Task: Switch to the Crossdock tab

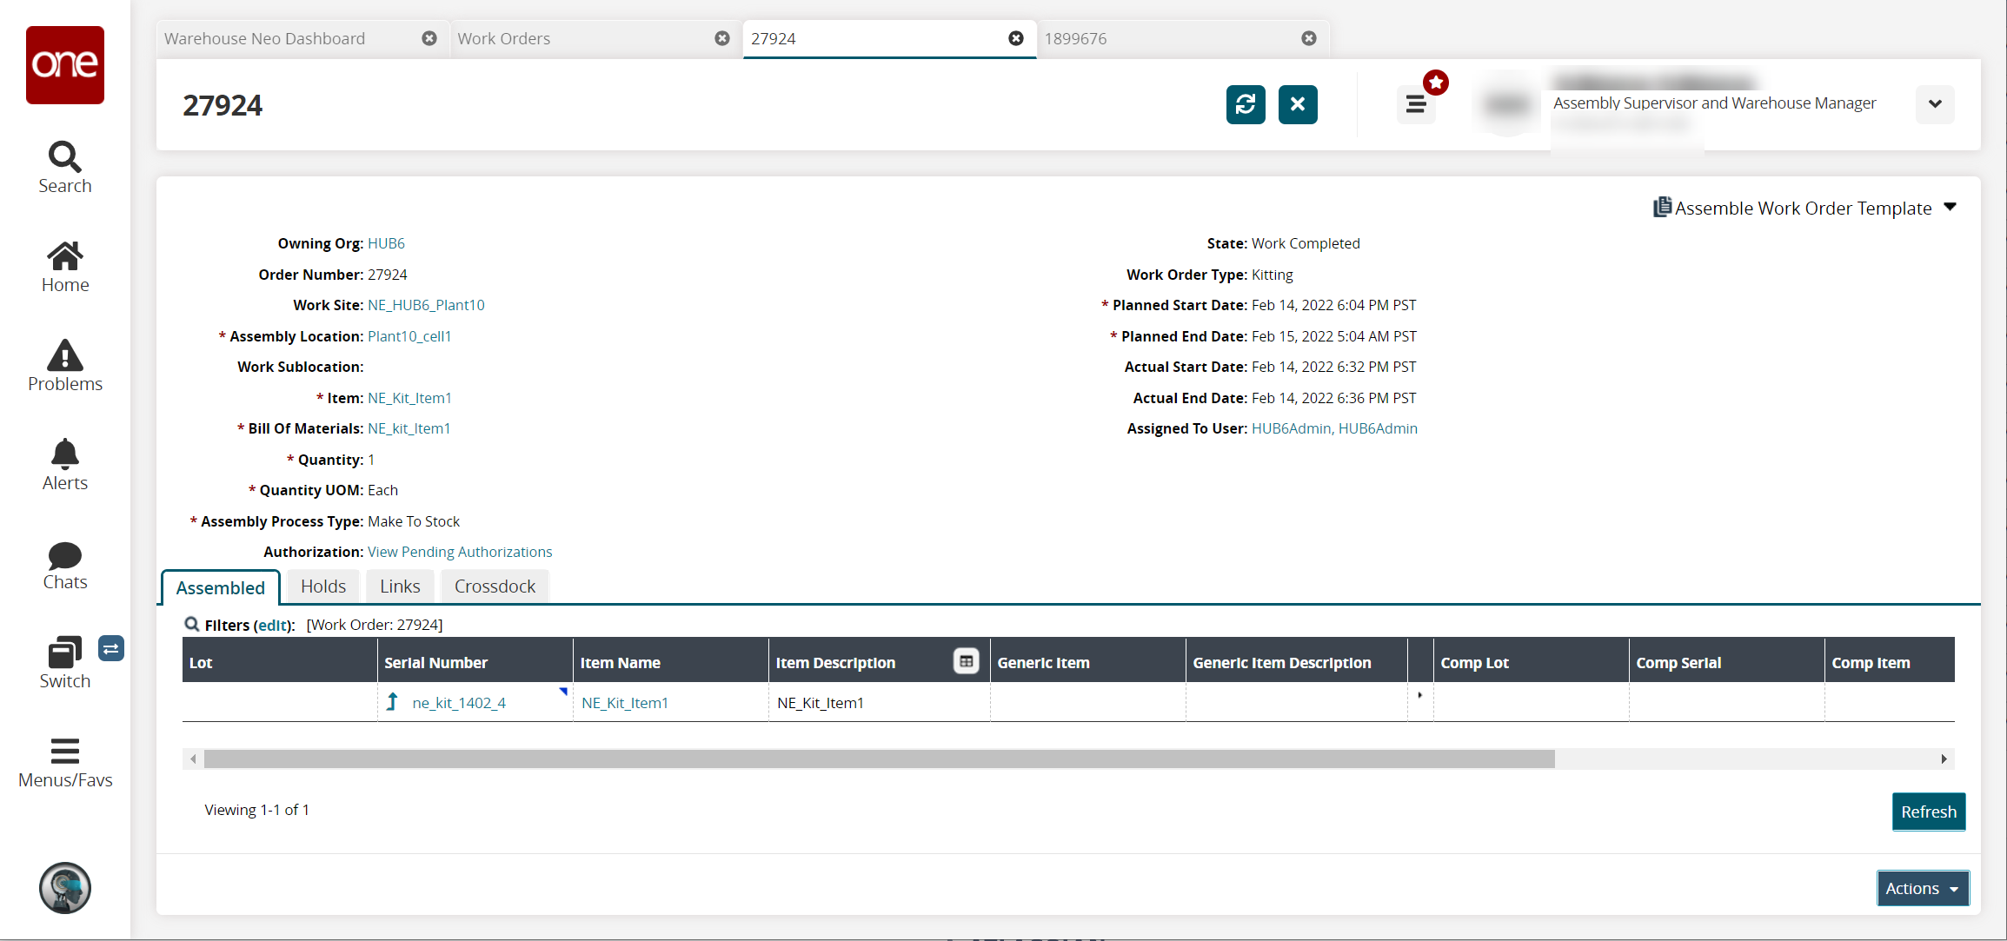Action: click(494, 586)
